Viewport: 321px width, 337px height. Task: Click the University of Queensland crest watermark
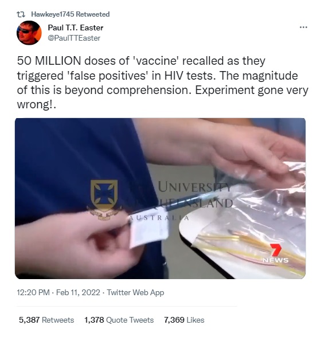click(104, 199)
